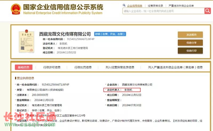Click the 登记机关 value in license info
The height and width of the screenshot is (131, 213).
tap(47, 105)
